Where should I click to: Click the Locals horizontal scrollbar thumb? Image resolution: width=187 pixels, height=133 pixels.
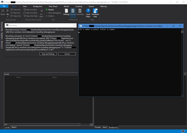pos(44,125)
